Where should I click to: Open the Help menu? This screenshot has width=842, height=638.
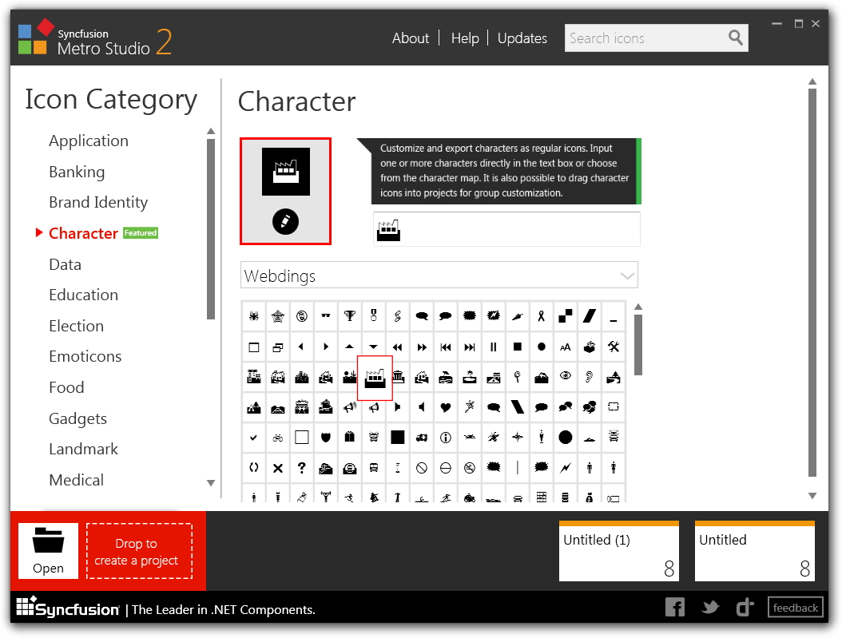pos(464,38)
